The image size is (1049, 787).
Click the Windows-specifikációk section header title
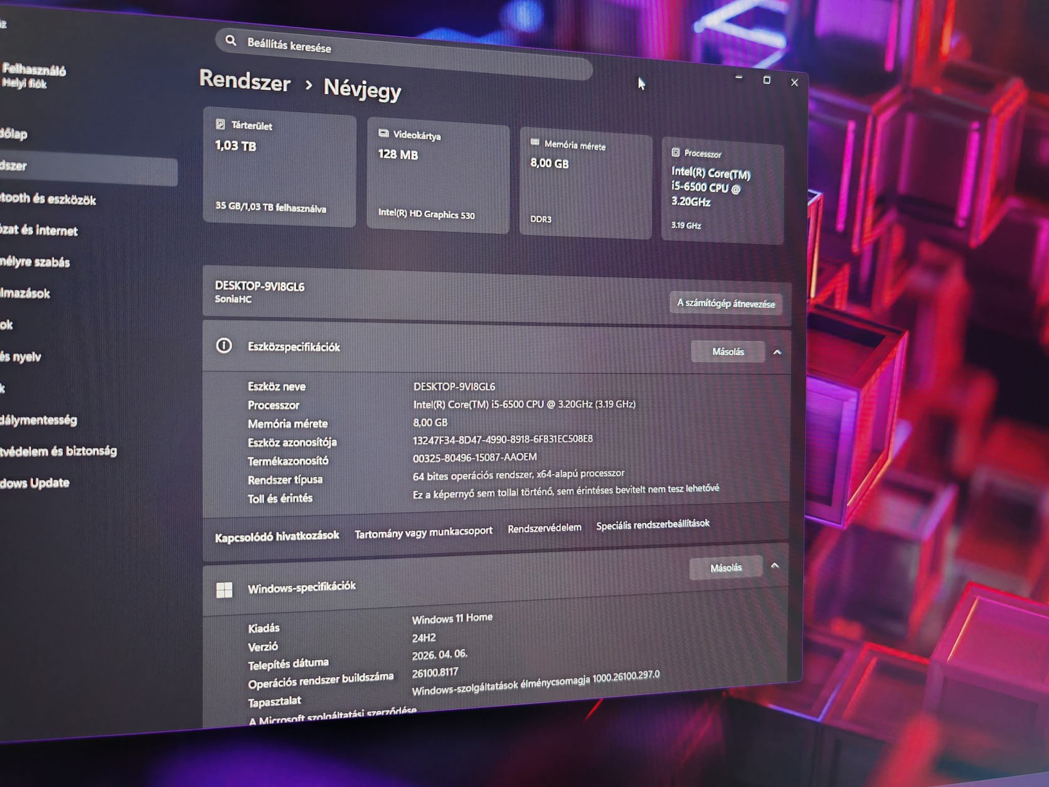pos(302,587)
